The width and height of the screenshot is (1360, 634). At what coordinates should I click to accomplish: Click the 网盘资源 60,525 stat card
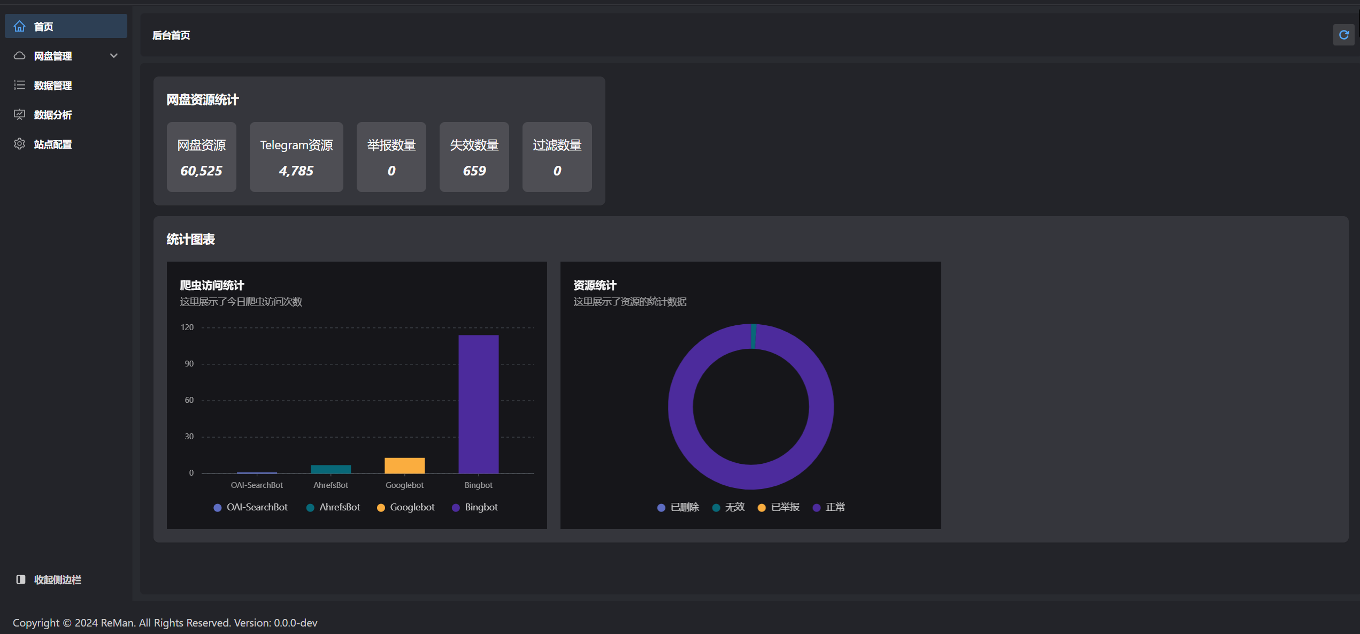[202, 157]
